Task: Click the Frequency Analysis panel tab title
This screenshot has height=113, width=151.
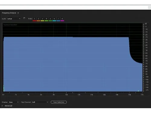Action: pos(9,13)
